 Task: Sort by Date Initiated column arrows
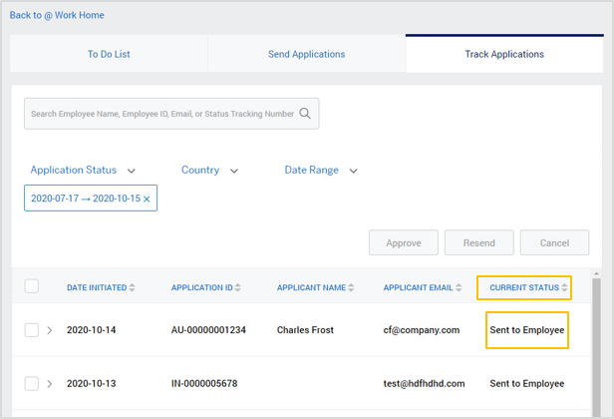point(133,288)
